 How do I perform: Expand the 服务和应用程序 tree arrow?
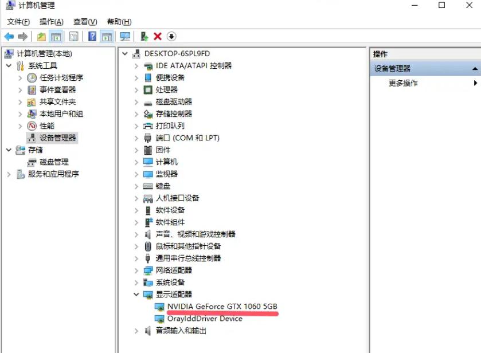[9, 174]
